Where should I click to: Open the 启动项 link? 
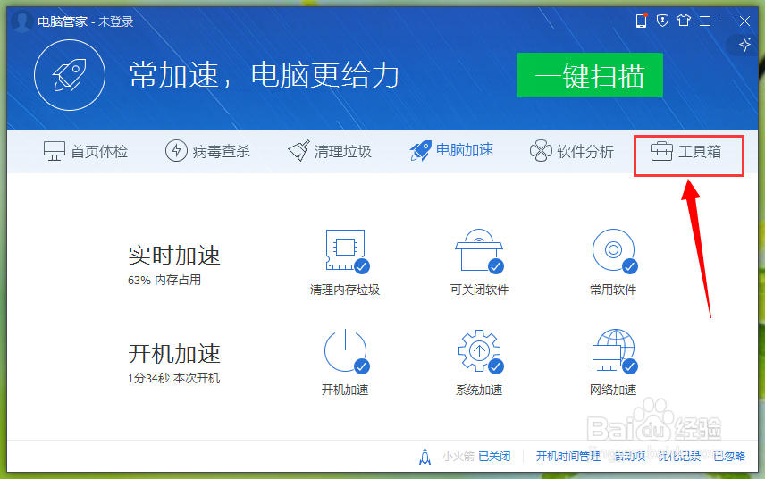click(630, 457)
